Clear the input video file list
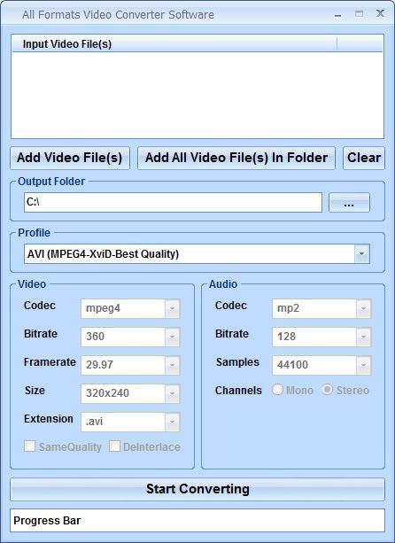This screenshot has height=543, width=395. 364,159
